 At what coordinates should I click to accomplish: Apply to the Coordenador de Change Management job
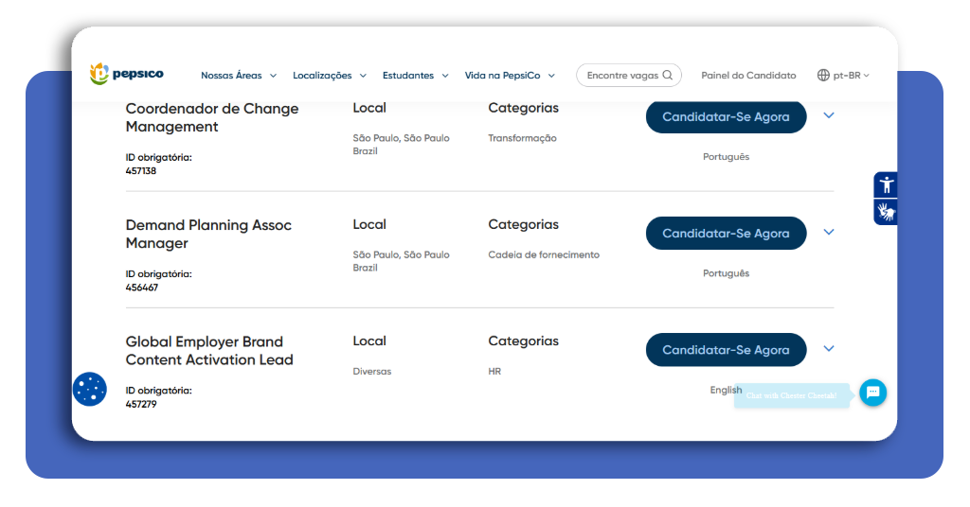point(727,116)
